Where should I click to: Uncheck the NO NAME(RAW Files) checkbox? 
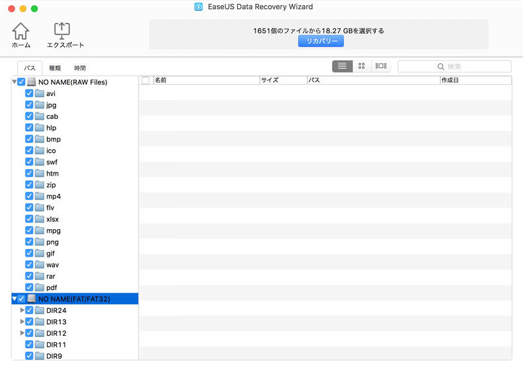click(x=21, y=82)
